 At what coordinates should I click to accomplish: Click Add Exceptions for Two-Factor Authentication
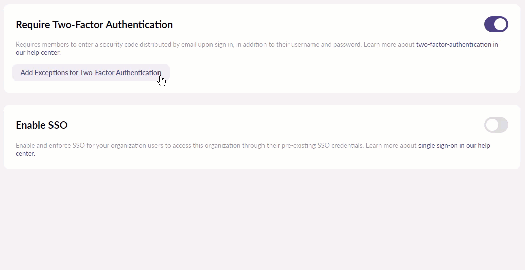90,73
